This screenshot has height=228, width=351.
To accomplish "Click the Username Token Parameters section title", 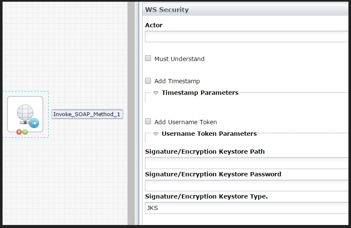I will click(209, 134).
